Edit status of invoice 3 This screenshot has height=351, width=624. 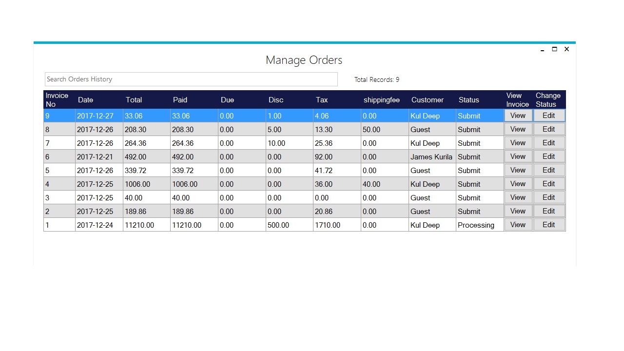[x=549, y=197]
